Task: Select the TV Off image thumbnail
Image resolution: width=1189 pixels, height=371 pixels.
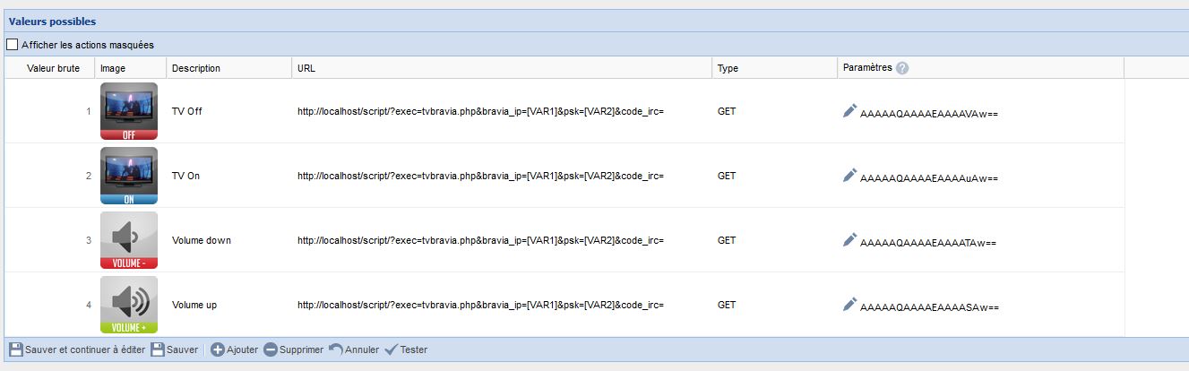Action: coord(129,111)
